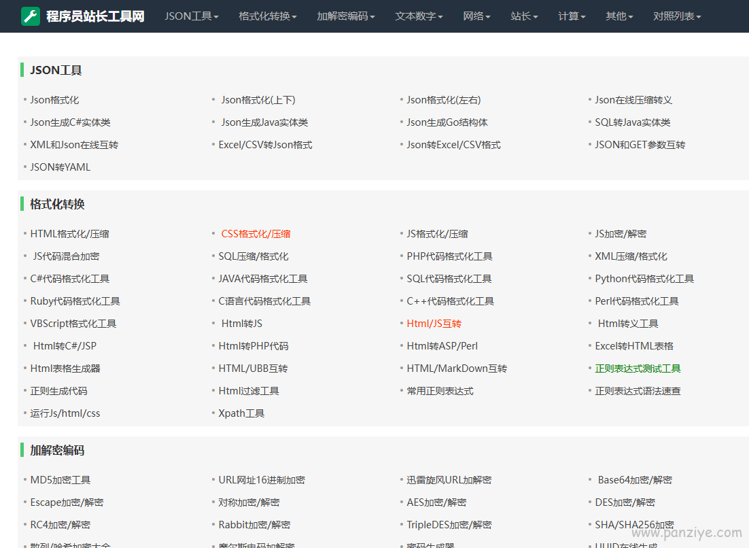Open XML和Json在线互转 tool
Image resolution: width=749 pixels, height=548 pixels.
tap(74, 145)
